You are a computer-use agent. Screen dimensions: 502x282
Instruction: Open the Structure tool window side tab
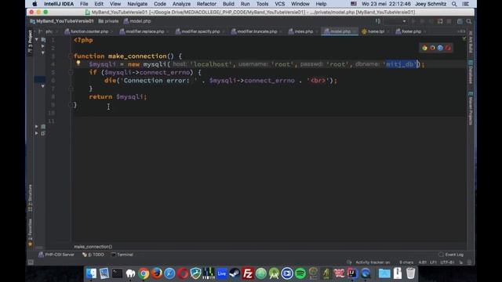tap(30, 198)
